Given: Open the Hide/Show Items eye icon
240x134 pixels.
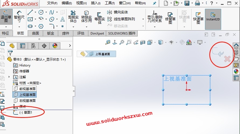Looking at the screenshot, I should [x=171, y=42].
